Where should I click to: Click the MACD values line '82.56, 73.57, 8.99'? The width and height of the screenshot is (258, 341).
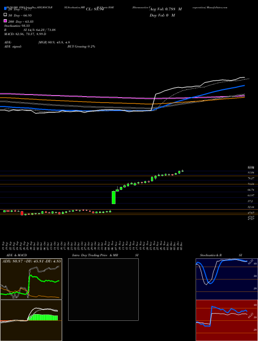tap(29, 34)
